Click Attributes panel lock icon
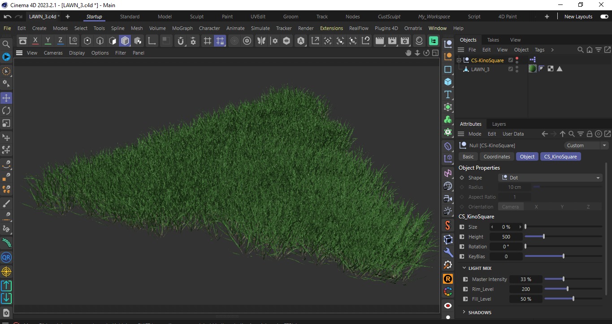Screen dimensions: 612x324 pos(590,134)
